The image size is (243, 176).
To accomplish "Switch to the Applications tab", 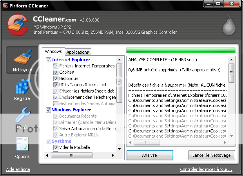I will [x=78, y=52].
